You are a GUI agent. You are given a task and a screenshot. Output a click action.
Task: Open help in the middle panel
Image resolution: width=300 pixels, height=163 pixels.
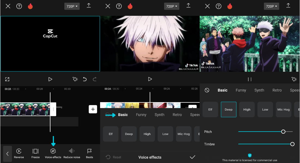coord(119,6)
